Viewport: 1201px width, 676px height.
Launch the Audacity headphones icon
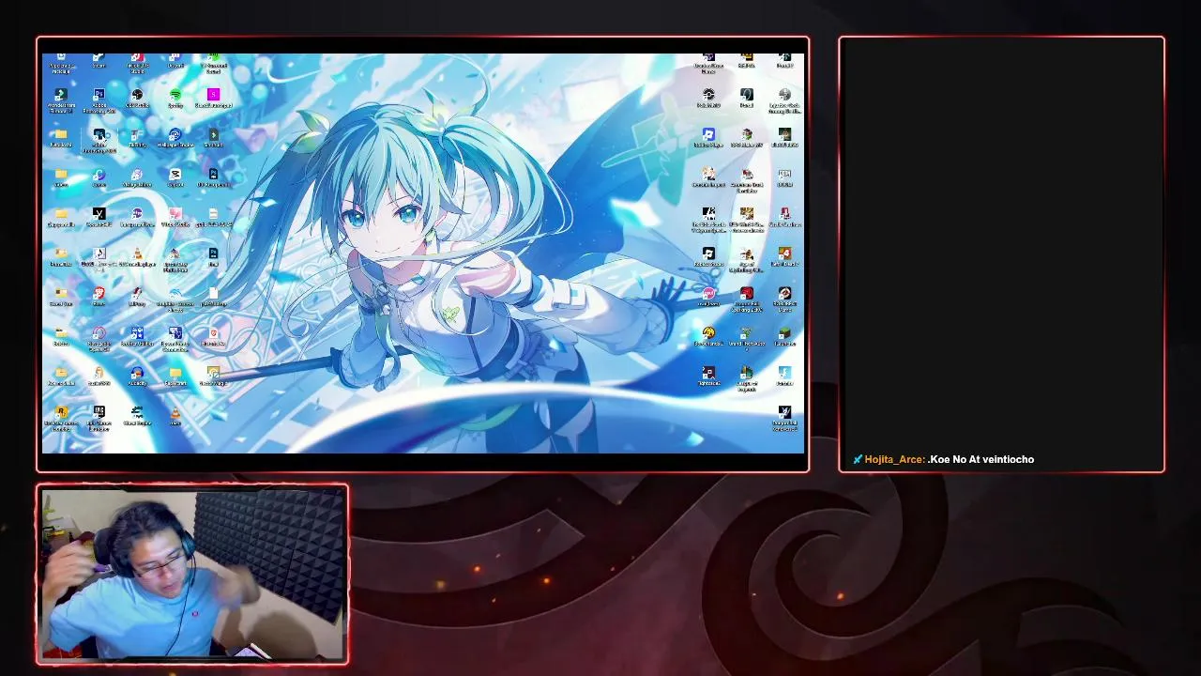click(137, 372)
